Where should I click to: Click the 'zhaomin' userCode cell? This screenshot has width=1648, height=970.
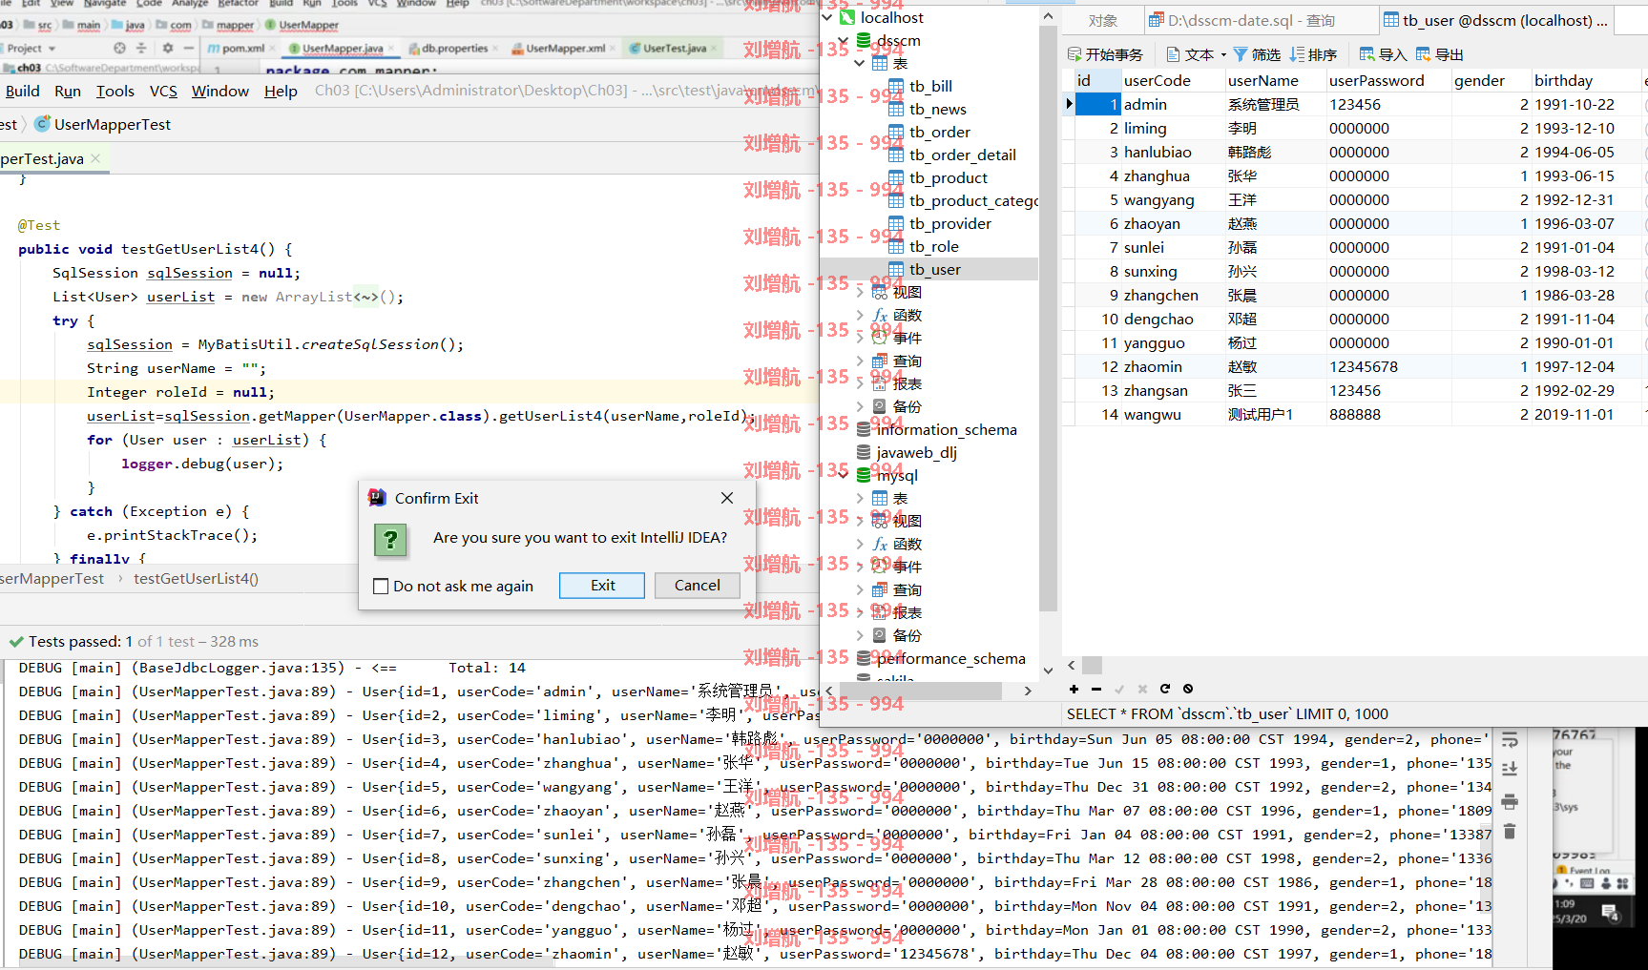[x=1173, y=366]
